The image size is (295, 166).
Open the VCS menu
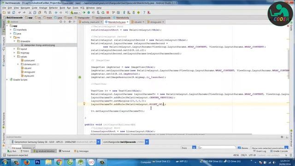click(82, 8)
